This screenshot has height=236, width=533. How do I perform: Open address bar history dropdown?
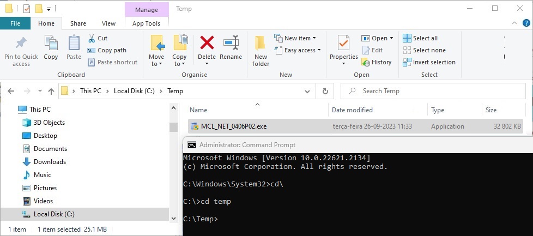(x=307, y=92)
